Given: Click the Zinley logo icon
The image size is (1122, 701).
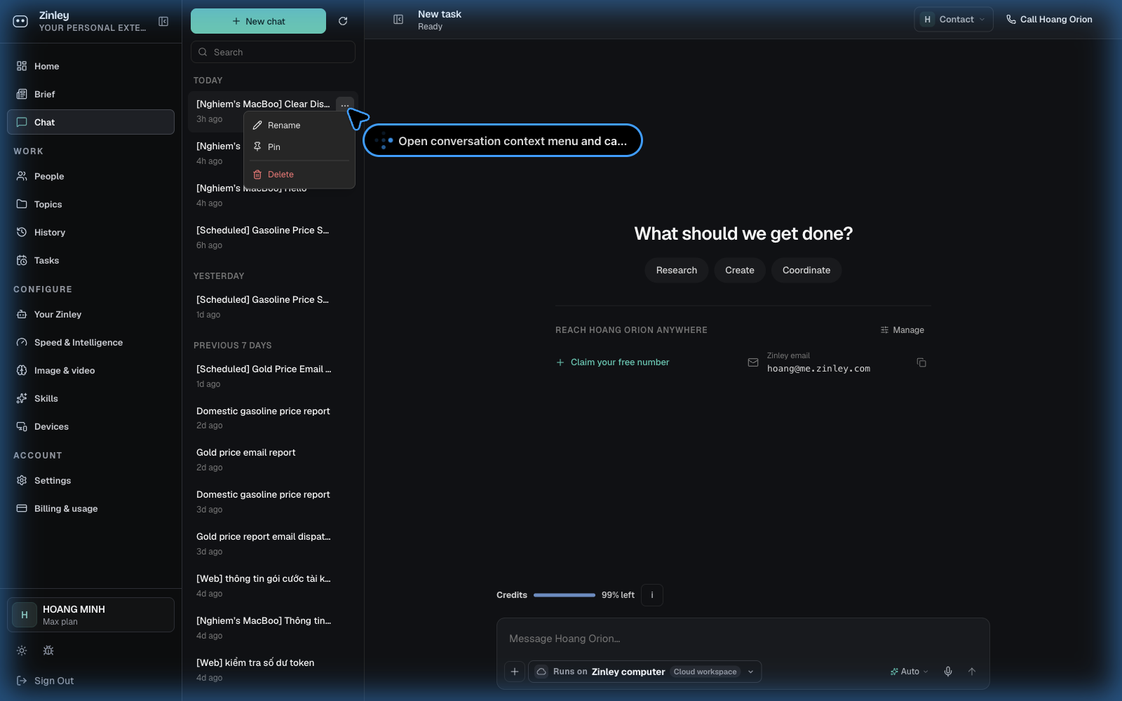Looking at the screenshot, I should (20, 22).
